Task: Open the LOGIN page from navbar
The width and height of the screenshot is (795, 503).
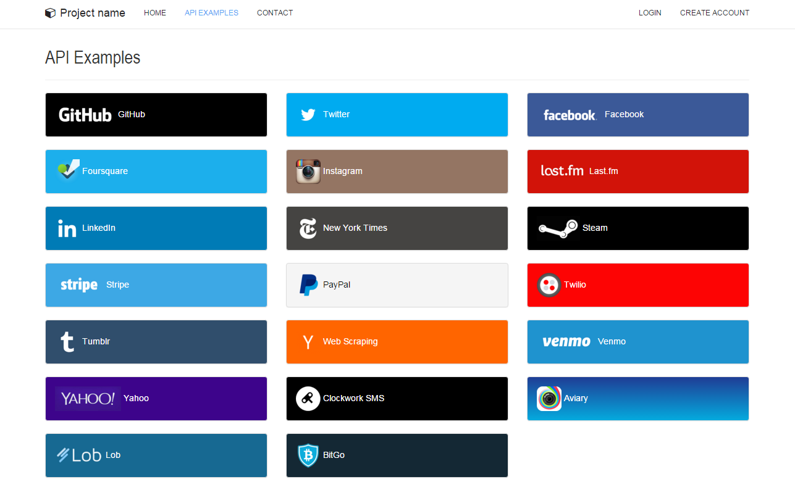Action: 650,13
